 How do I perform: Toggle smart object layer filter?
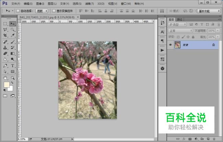(x=213, y=25)
